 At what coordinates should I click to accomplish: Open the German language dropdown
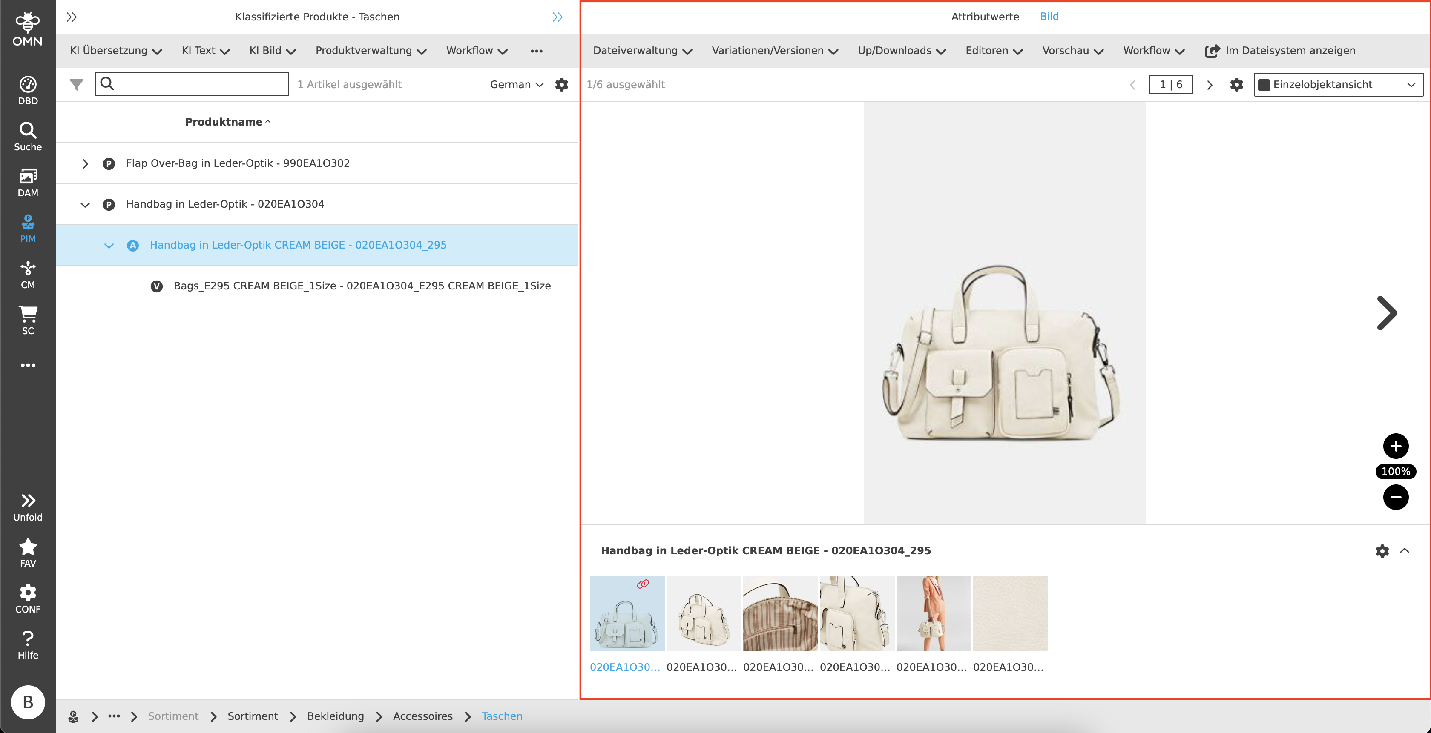tap(516, 84)
